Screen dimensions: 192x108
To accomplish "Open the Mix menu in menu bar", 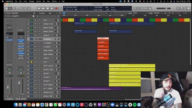I will (44, 1).
